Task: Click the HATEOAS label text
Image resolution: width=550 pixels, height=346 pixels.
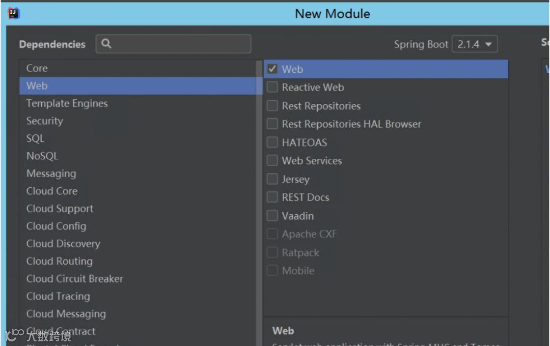Action: (x=305, y=142)
